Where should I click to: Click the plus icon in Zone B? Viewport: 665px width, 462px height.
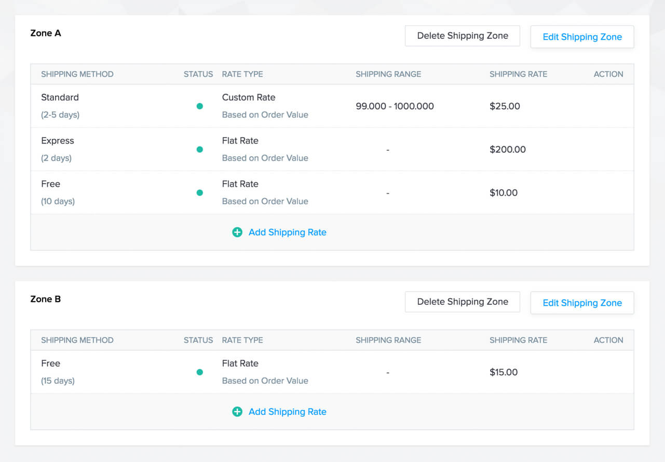(x=237, y=412)
